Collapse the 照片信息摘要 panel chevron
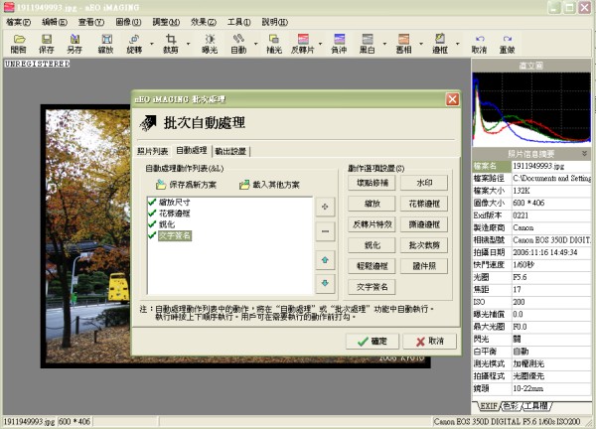Screen dimensions: 596x429 click(x=585, y=154)
